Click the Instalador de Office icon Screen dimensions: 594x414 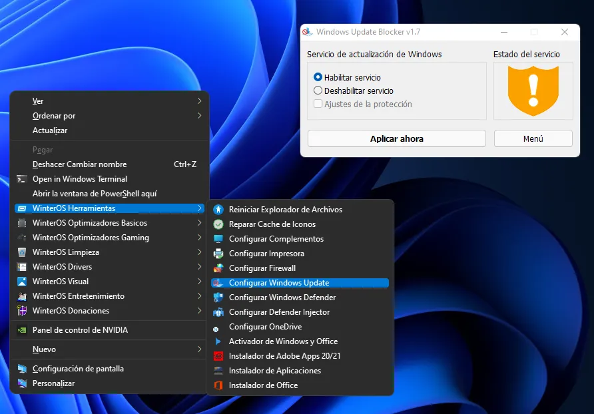218,385
